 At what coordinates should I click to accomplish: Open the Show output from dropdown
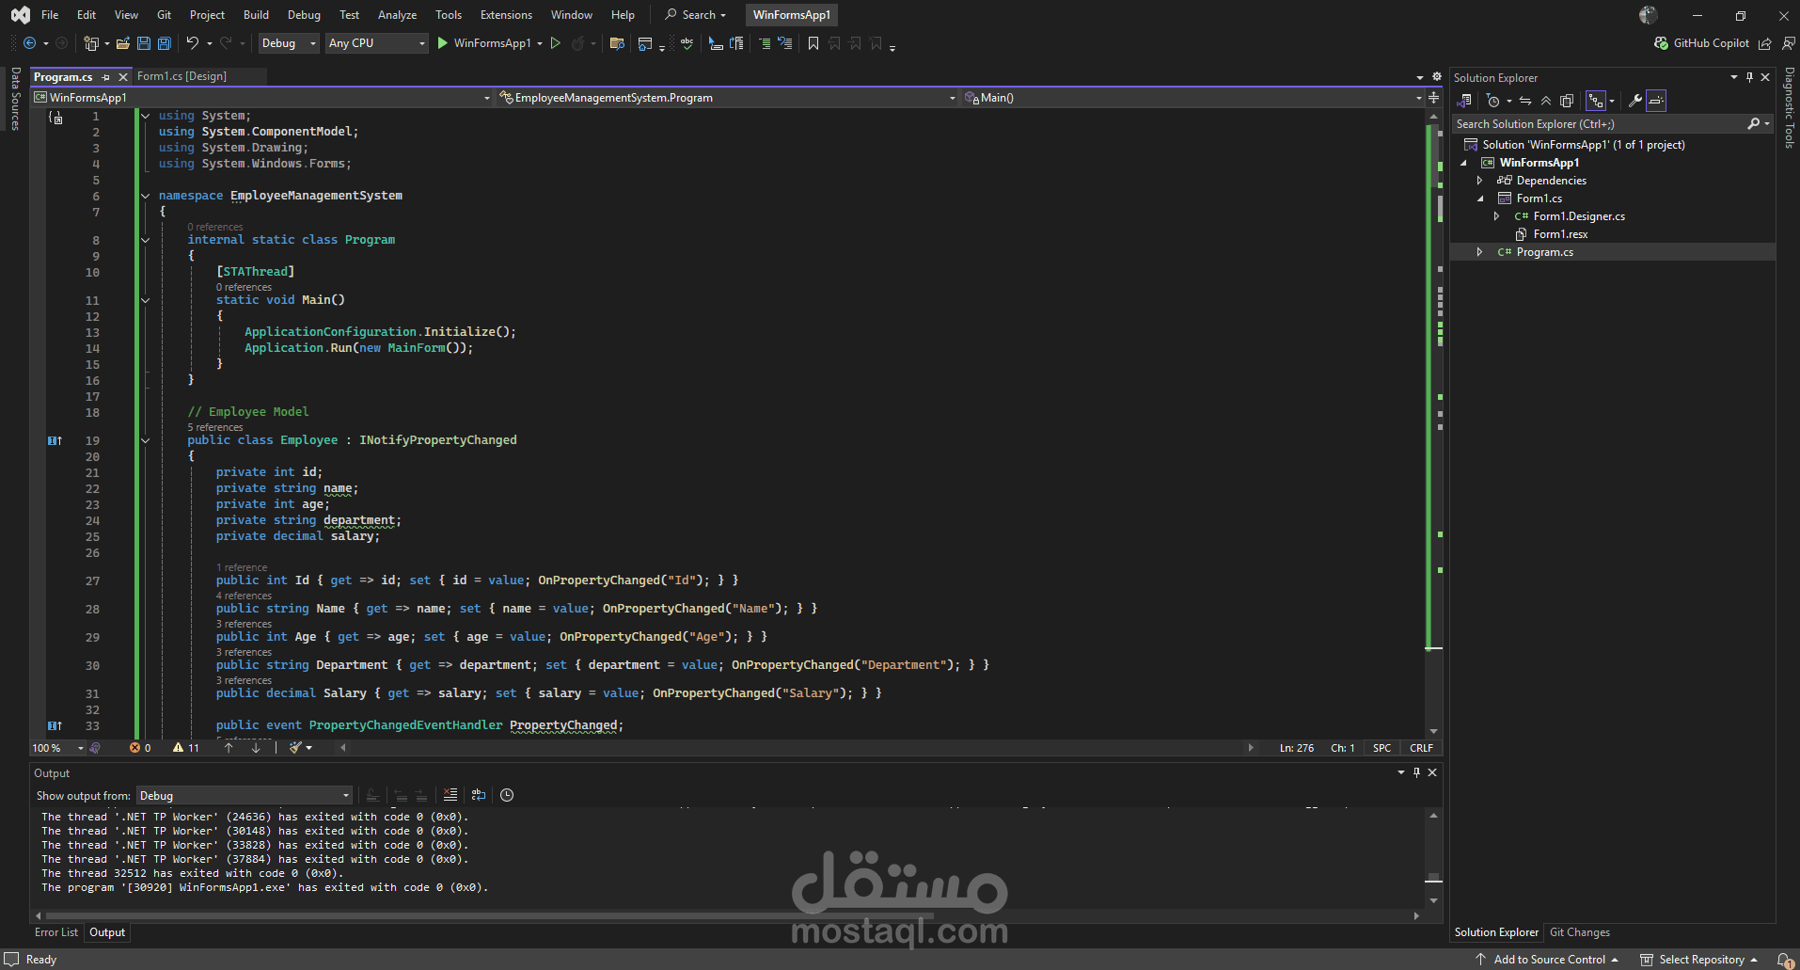(245, 796)
